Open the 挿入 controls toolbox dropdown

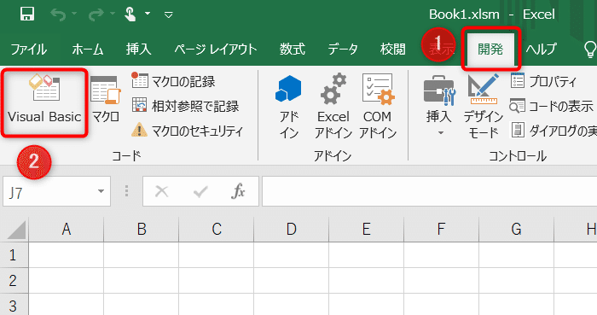[x=439, y=105]
